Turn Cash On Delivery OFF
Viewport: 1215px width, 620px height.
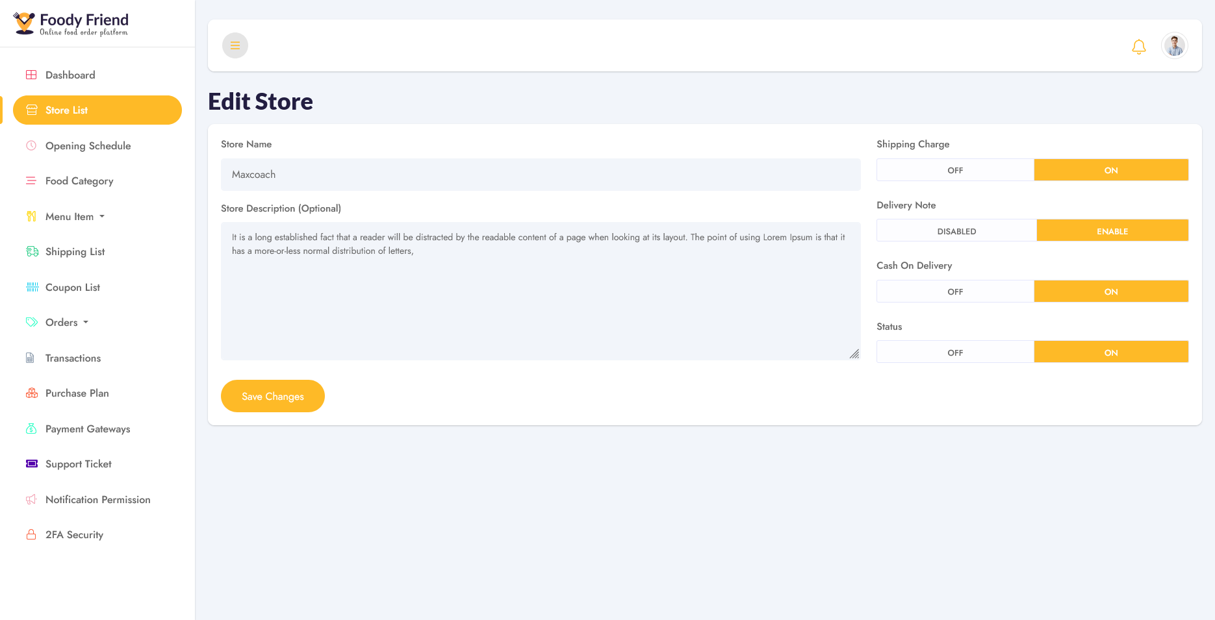point(955,291)
